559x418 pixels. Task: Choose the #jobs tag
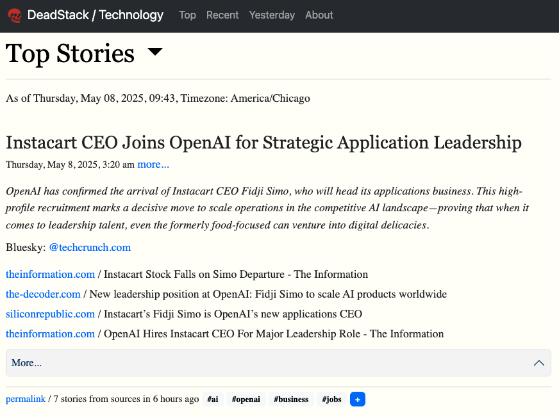coord(332,399)
